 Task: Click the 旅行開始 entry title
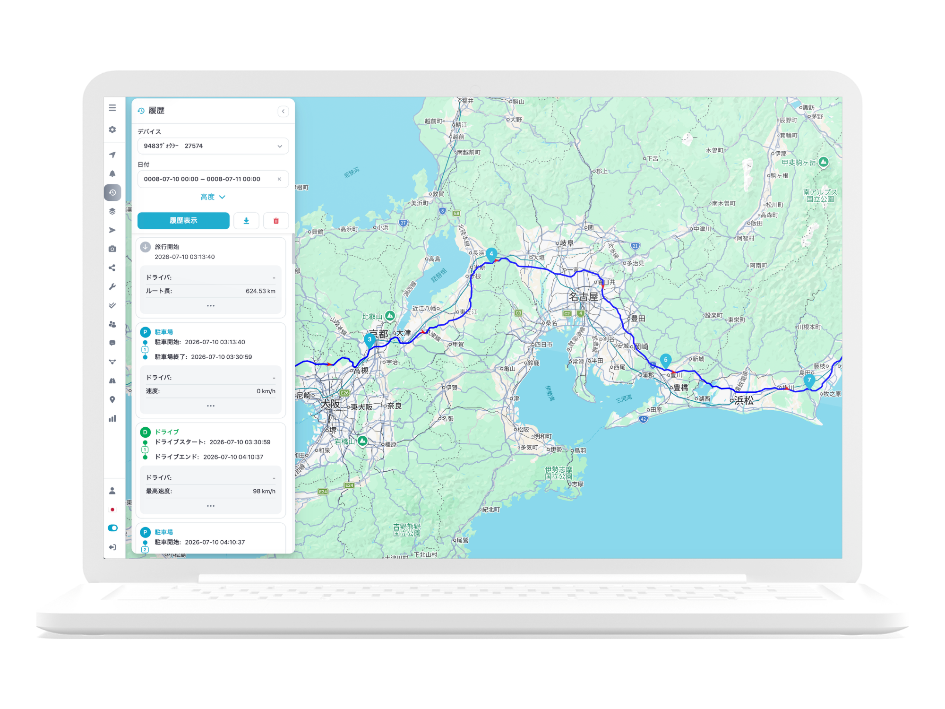click(x=167, y=247)
